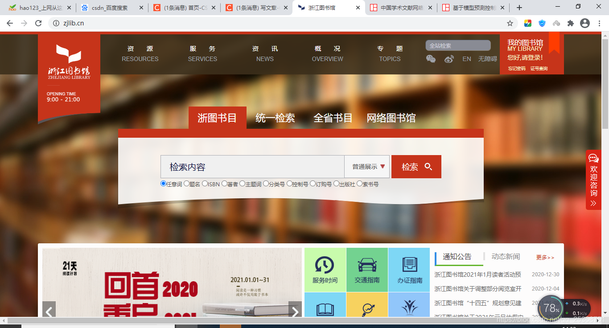
Task: Select the 订购号 radio button
Action: tap(313, 184)
